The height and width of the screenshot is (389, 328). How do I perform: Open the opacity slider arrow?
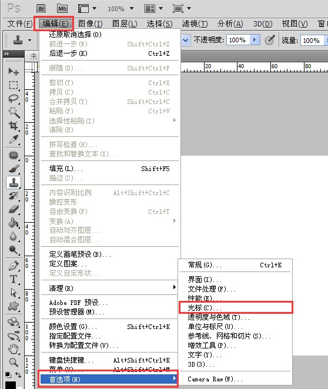pos(255,40)
